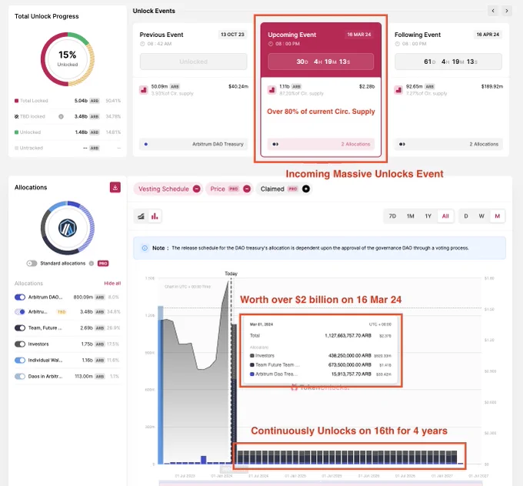Click Today marker on chart
Image resolution: width=523 pixels, height=486 pixels.
(x=232, y=273)
